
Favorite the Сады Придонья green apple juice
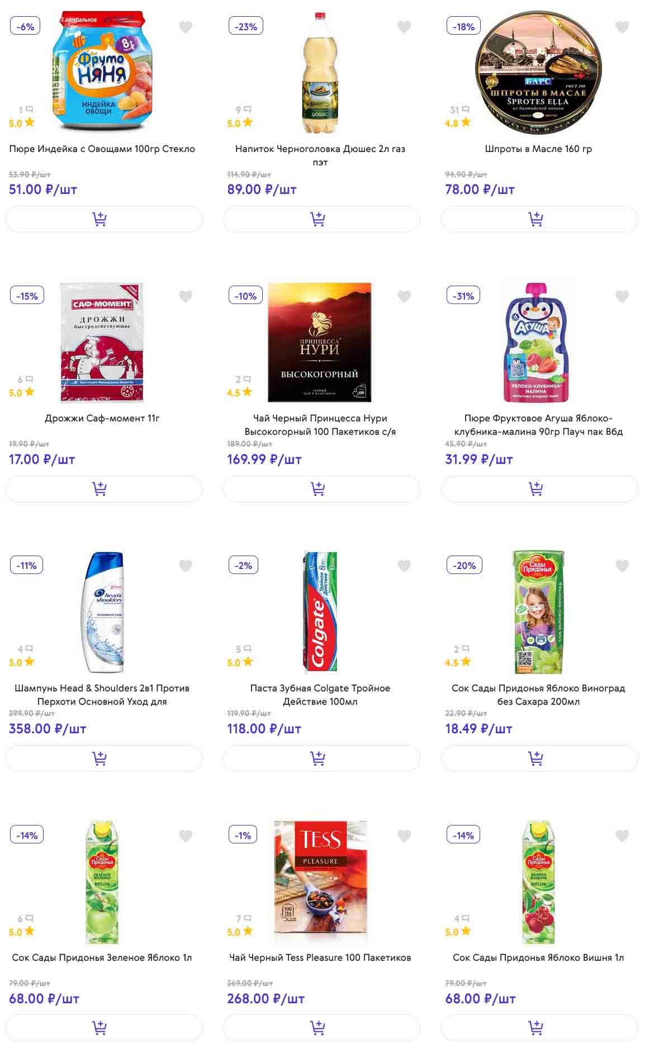coord(186,836)
